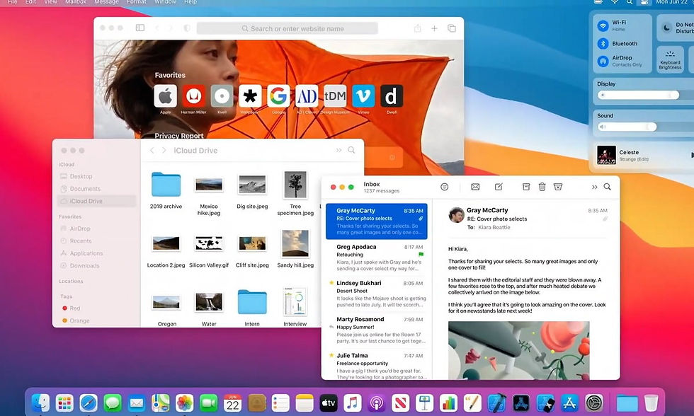Open the Format menu in the menu bar

[136, 1]
